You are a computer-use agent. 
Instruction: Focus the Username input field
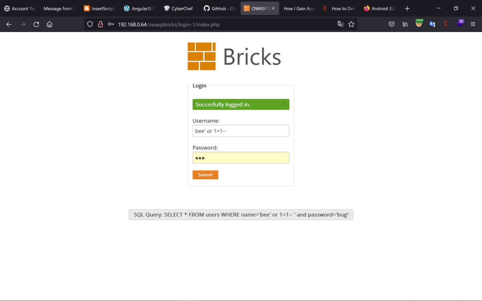click(241, 131)
